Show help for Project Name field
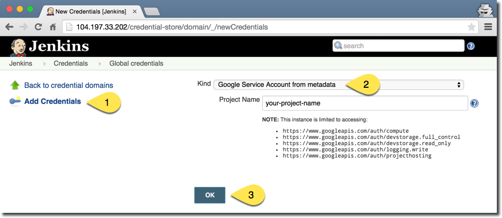 [x=475, y=103]
